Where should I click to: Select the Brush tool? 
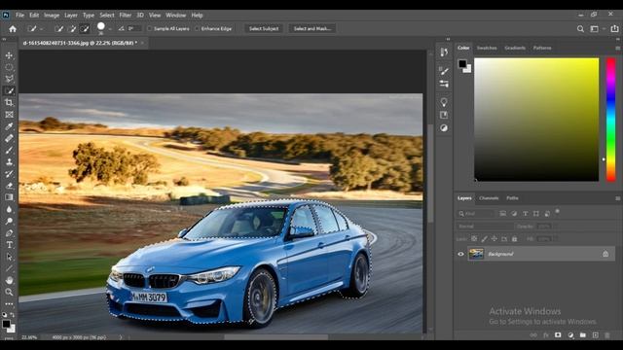[9, 150]
